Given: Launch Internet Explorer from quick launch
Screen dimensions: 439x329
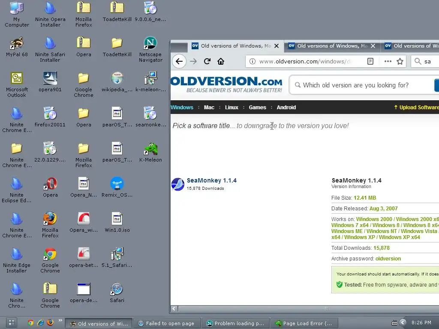Looking at the screenshot, I should tap(41, 323).
